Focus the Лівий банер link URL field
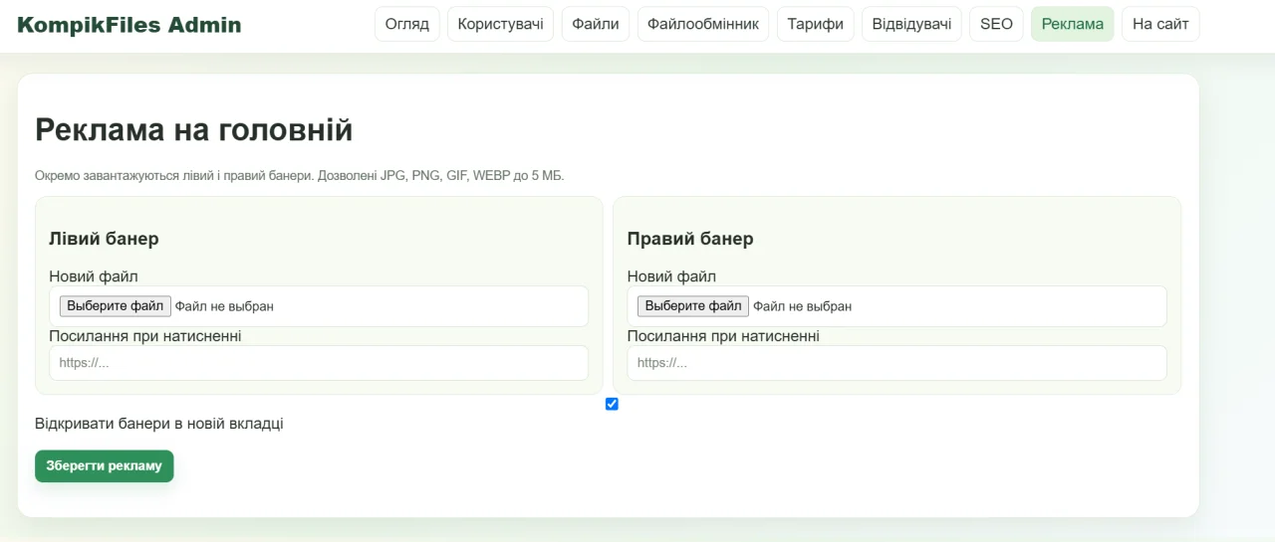The height and width of the screenshot is (542, 1275). click(x=319, y=363)
